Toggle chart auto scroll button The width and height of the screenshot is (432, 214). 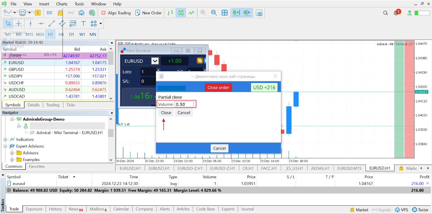tap(236, 13)
